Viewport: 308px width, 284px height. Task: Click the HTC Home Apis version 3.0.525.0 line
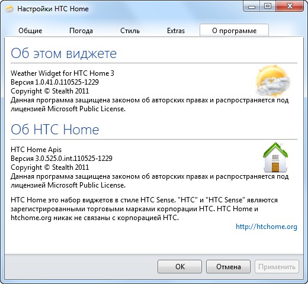click(x=62, y=159)
